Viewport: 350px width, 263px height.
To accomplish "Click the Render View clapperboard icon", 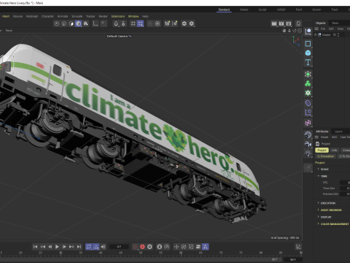I will [x=274, y=23].
